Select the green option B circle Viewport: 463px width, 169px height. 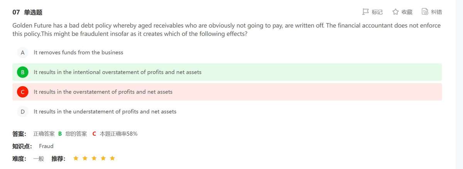[23, 72]
